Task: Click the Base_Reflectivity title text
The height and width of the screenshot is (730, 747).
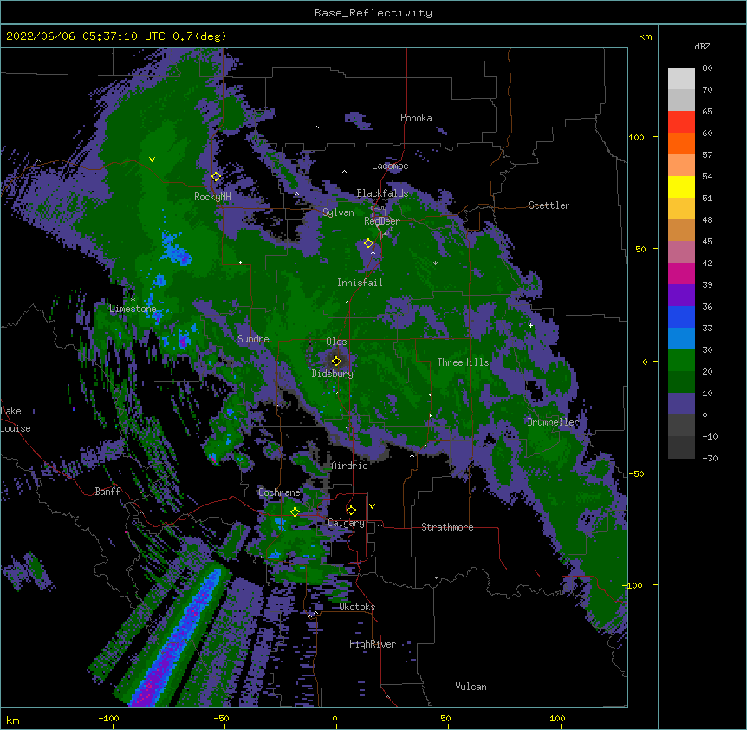Action: point(373,13)
